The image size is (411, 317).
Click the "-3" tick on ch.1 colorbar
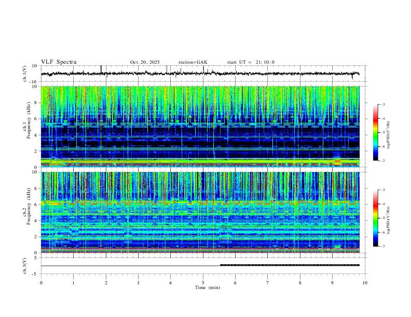click(383, 104)
